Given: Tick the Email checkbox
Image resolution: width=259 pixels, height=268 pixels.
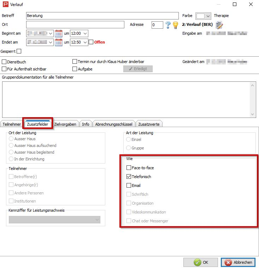Looking at the screenshot, I should pyautogui.click(x=129, y=185).
